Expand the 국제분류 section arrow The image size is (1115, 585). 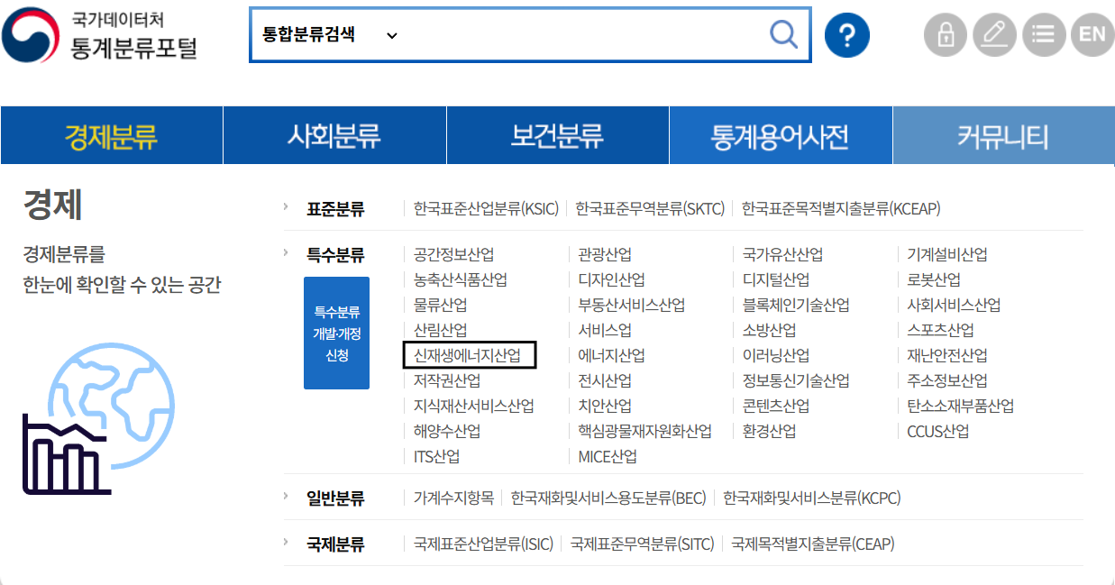tap(286, 543)
